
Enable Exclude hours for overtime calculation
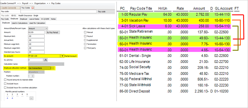(5, 88)
